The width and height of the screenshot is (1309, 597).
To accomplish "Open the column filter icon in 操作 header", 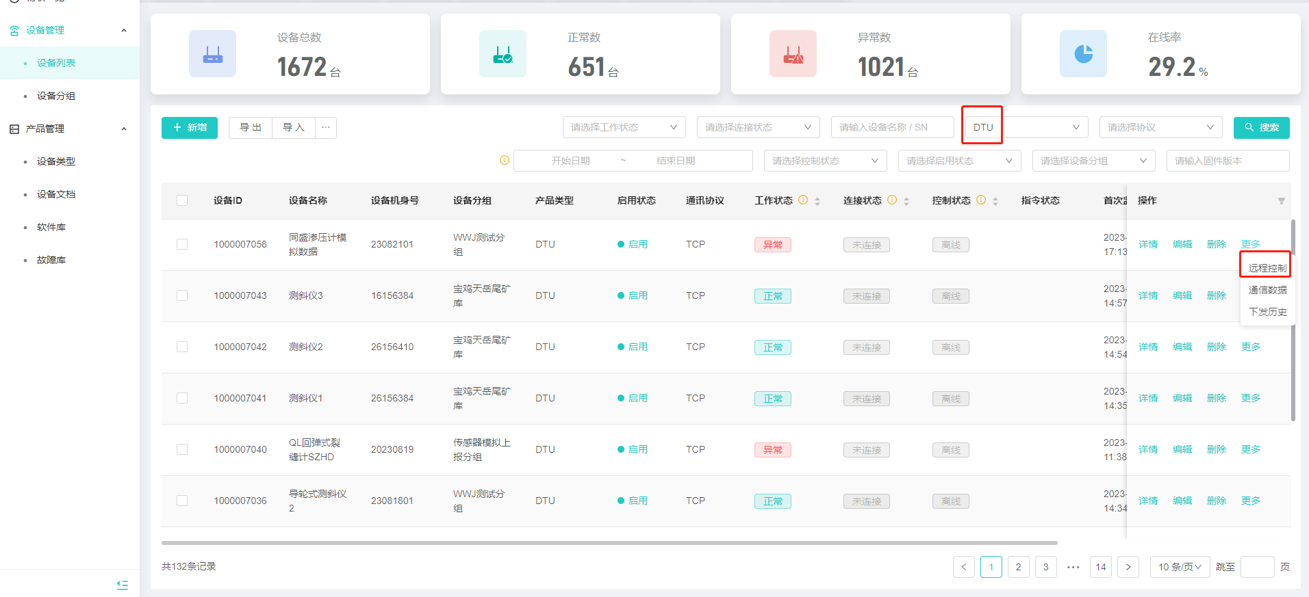I will point(1281,201).
